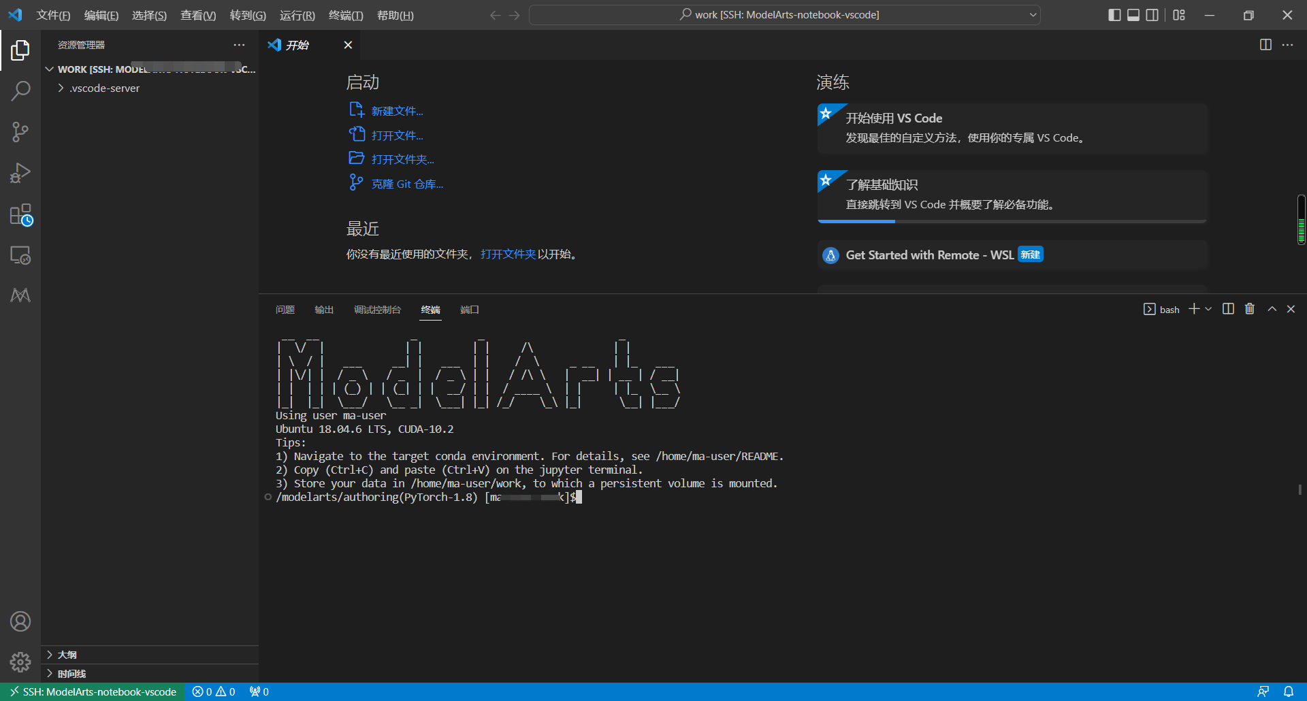The image size is (1307, 701).
Task: Open the 转到 menu
Action: pos(248,15)
